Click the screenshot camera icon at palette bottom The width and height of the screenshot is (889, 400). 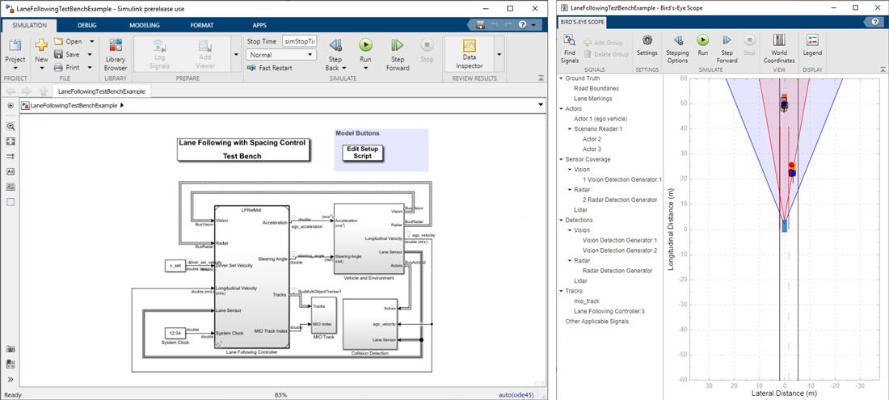11,350
